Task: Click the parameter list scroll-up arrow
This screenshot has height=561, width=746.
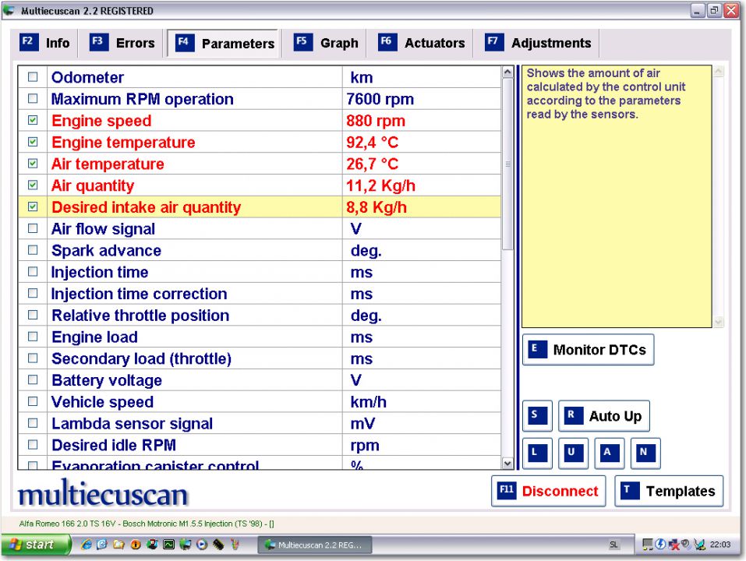Action: point(507,72)
